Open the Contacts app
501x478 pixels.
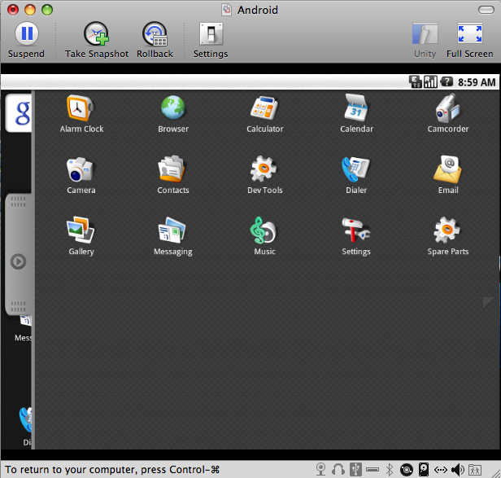pyautogui.click(x=173, y=175)
